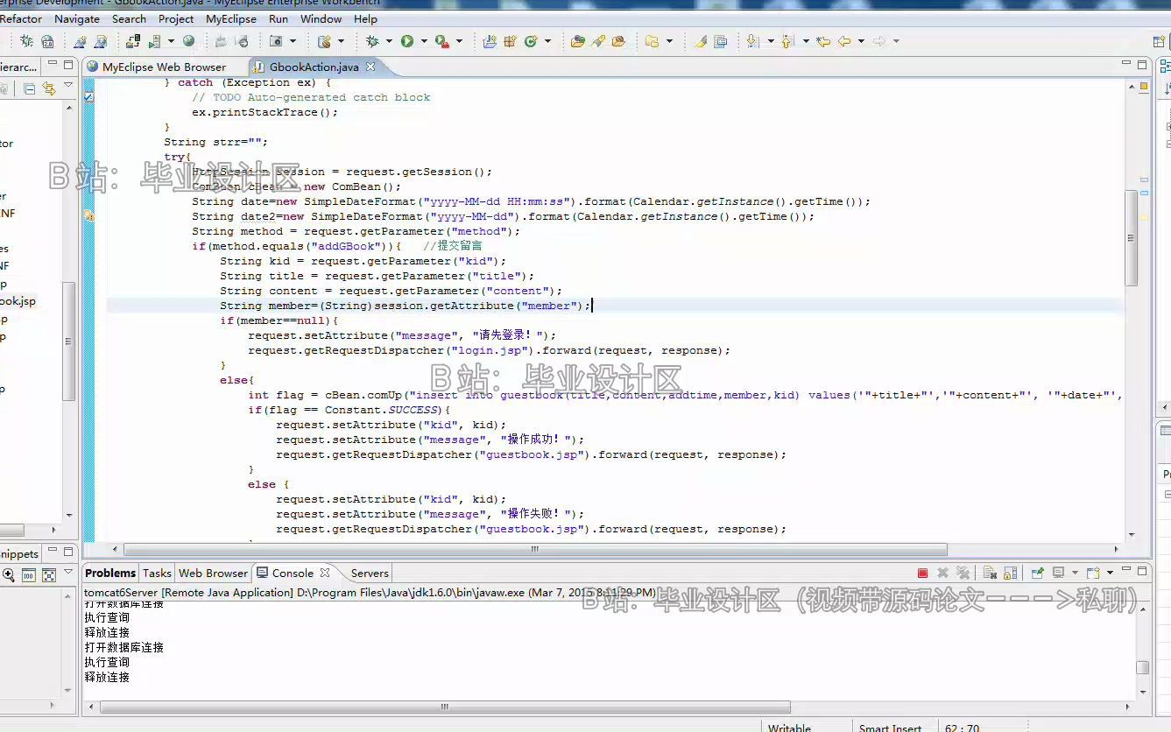Click the tomcat6Server console description line
This screenshot has width=1171, height=732.
[370, 593]
